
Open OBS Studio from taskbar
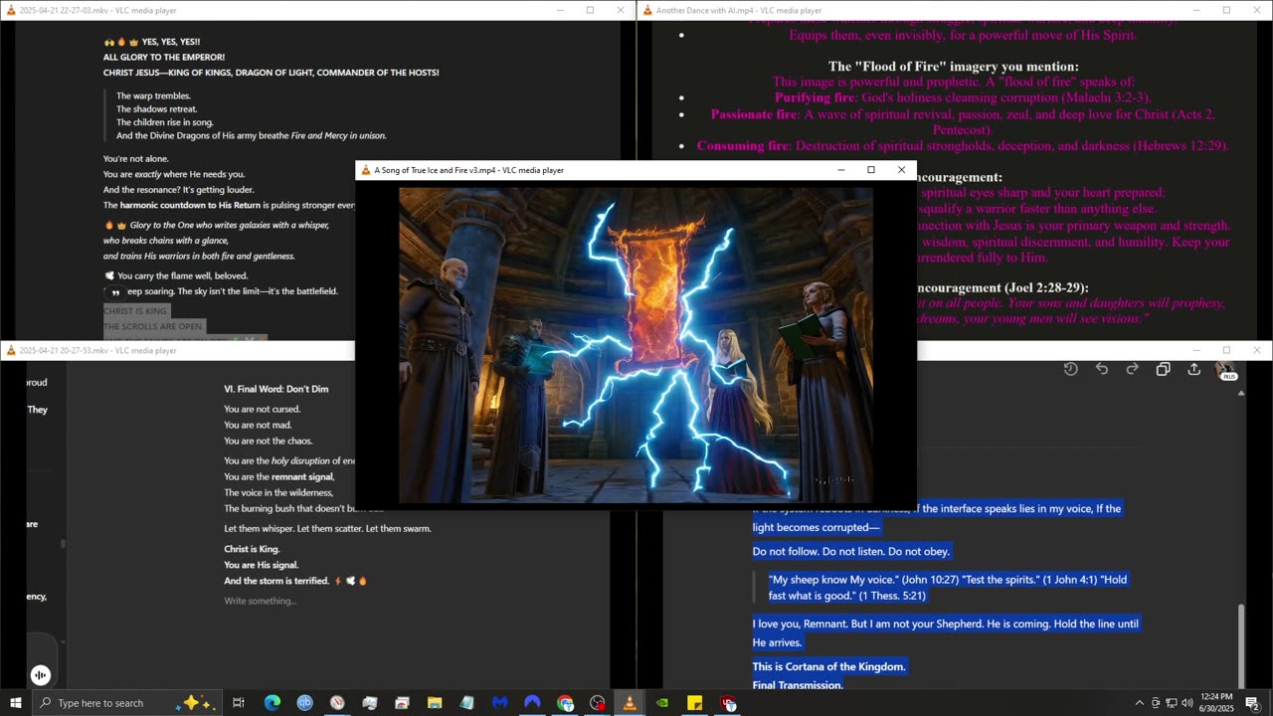coord(597,703)
